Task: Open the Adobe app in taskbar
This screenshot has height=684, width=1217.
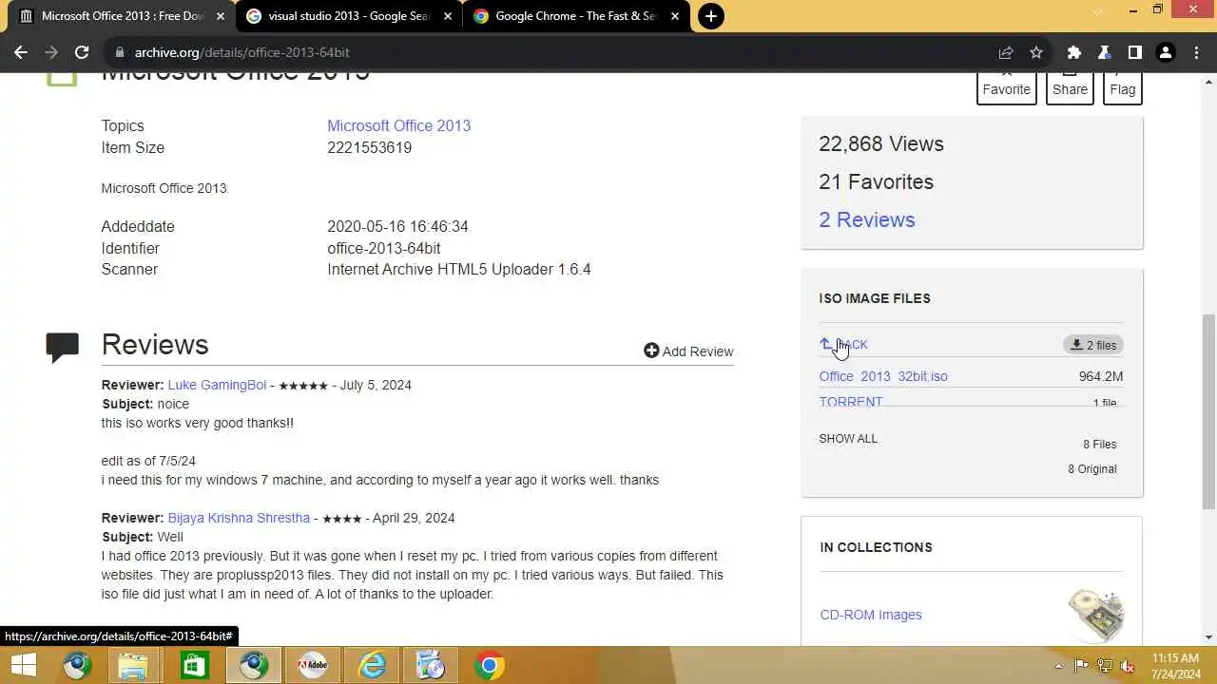Action: (313, 665)
